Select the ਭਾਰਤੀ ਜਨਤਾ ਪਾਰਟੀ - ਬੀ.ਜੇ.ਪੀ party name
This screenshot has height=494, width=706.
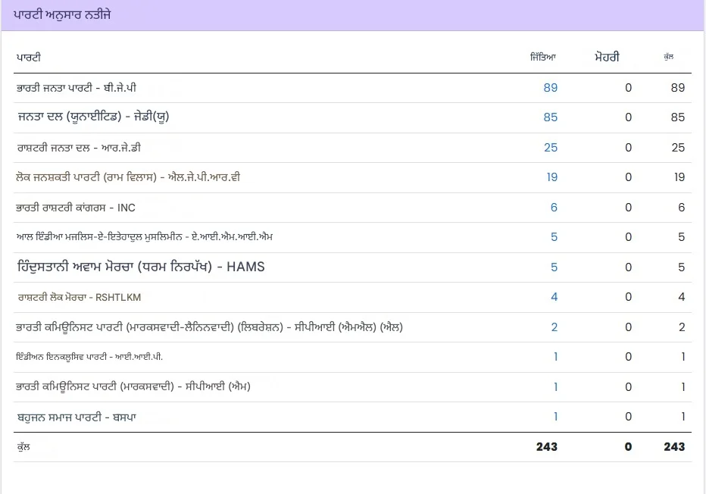77,88
